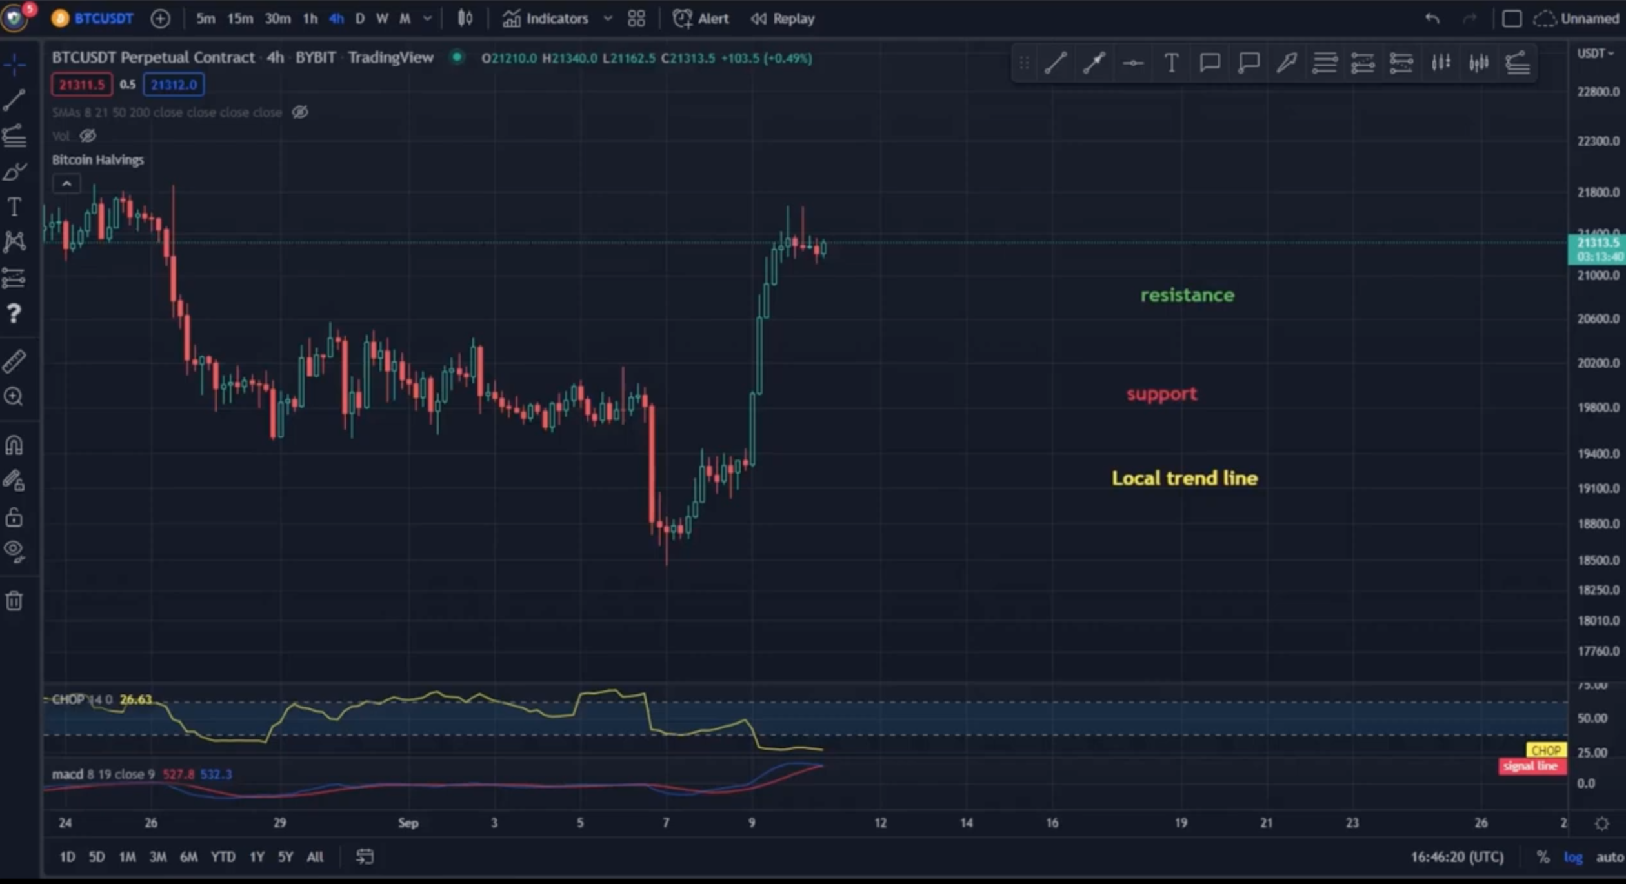Viewport: 1626px width, 884px height.
Task: Select the W timeframe
Action: point(383,19)
